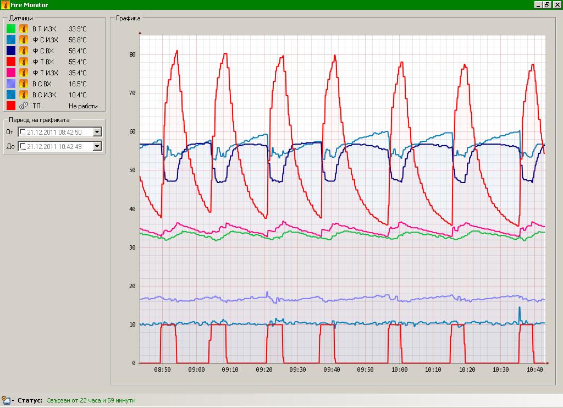The height and width of the screenshot is (408, 563).
Task: Click thermometer icon for В С ВХ sensor
Action: tap(24, 84)
